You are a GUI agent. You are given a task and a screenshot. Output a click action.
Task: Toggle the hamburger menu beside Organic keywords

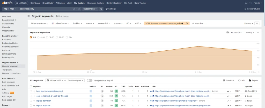coord(29,16)
